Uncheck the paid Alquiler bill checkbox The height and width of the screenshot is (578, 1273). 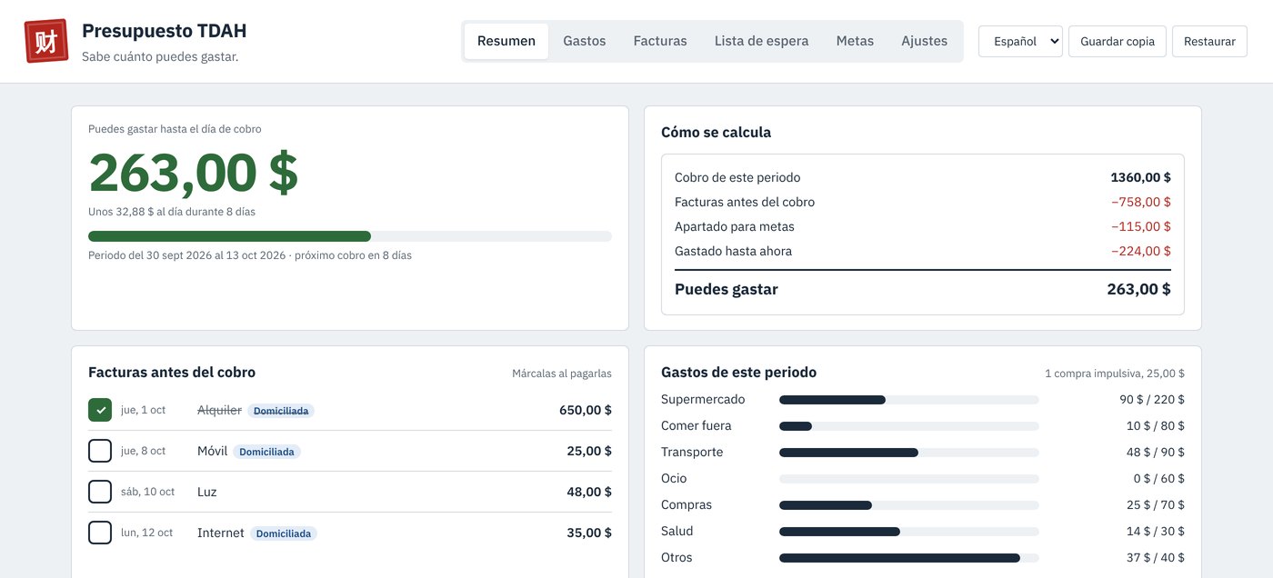click(100, 410)
